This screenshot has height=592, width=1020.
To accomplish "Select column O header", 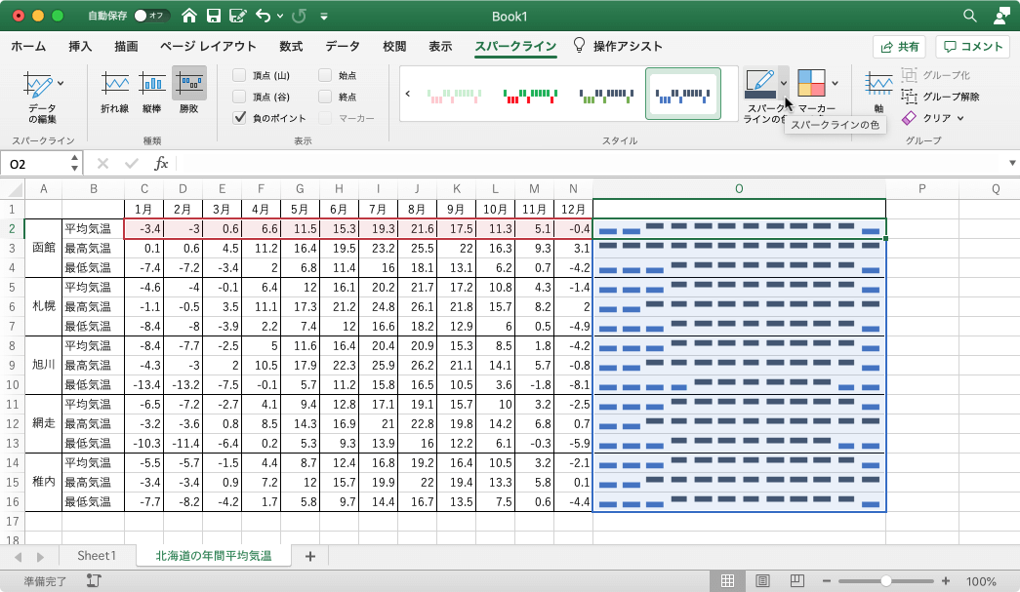I will click(739, 189).
